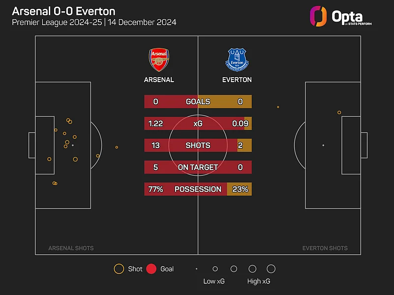394x295 pixels.
Task: Select the xG stat row label
Action: pos(198,123)
